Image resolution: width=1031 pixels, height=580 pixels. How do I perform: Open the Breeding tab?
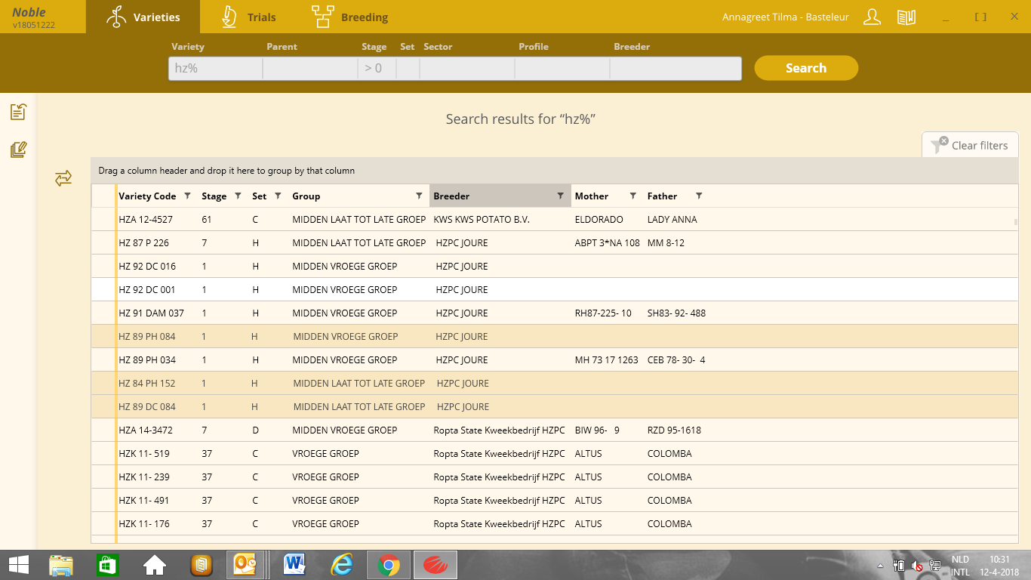click(x=349, y=17)
